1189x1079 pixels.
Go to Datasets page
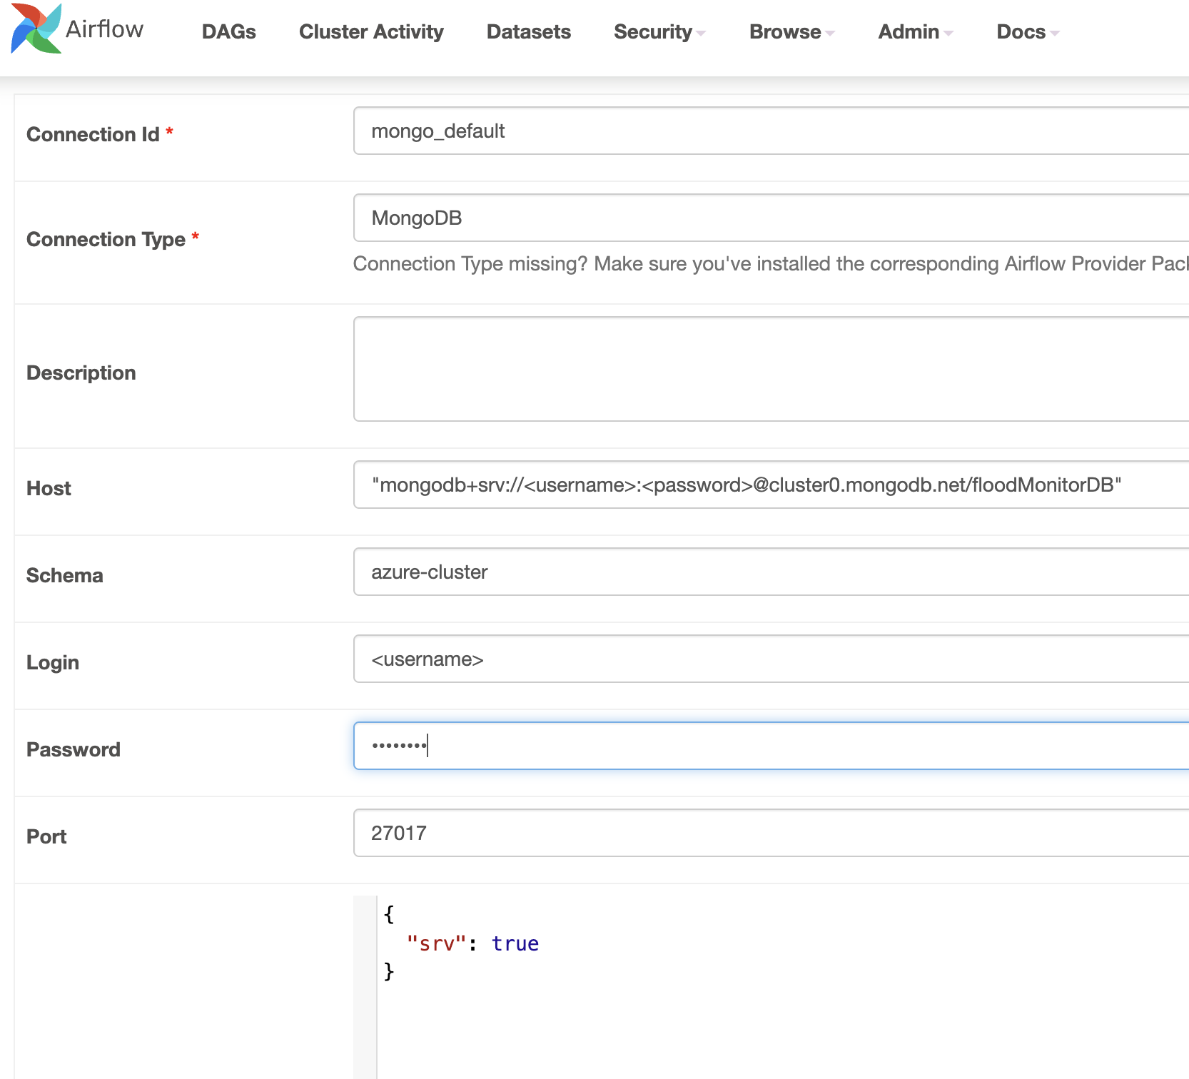pos(528,31)
